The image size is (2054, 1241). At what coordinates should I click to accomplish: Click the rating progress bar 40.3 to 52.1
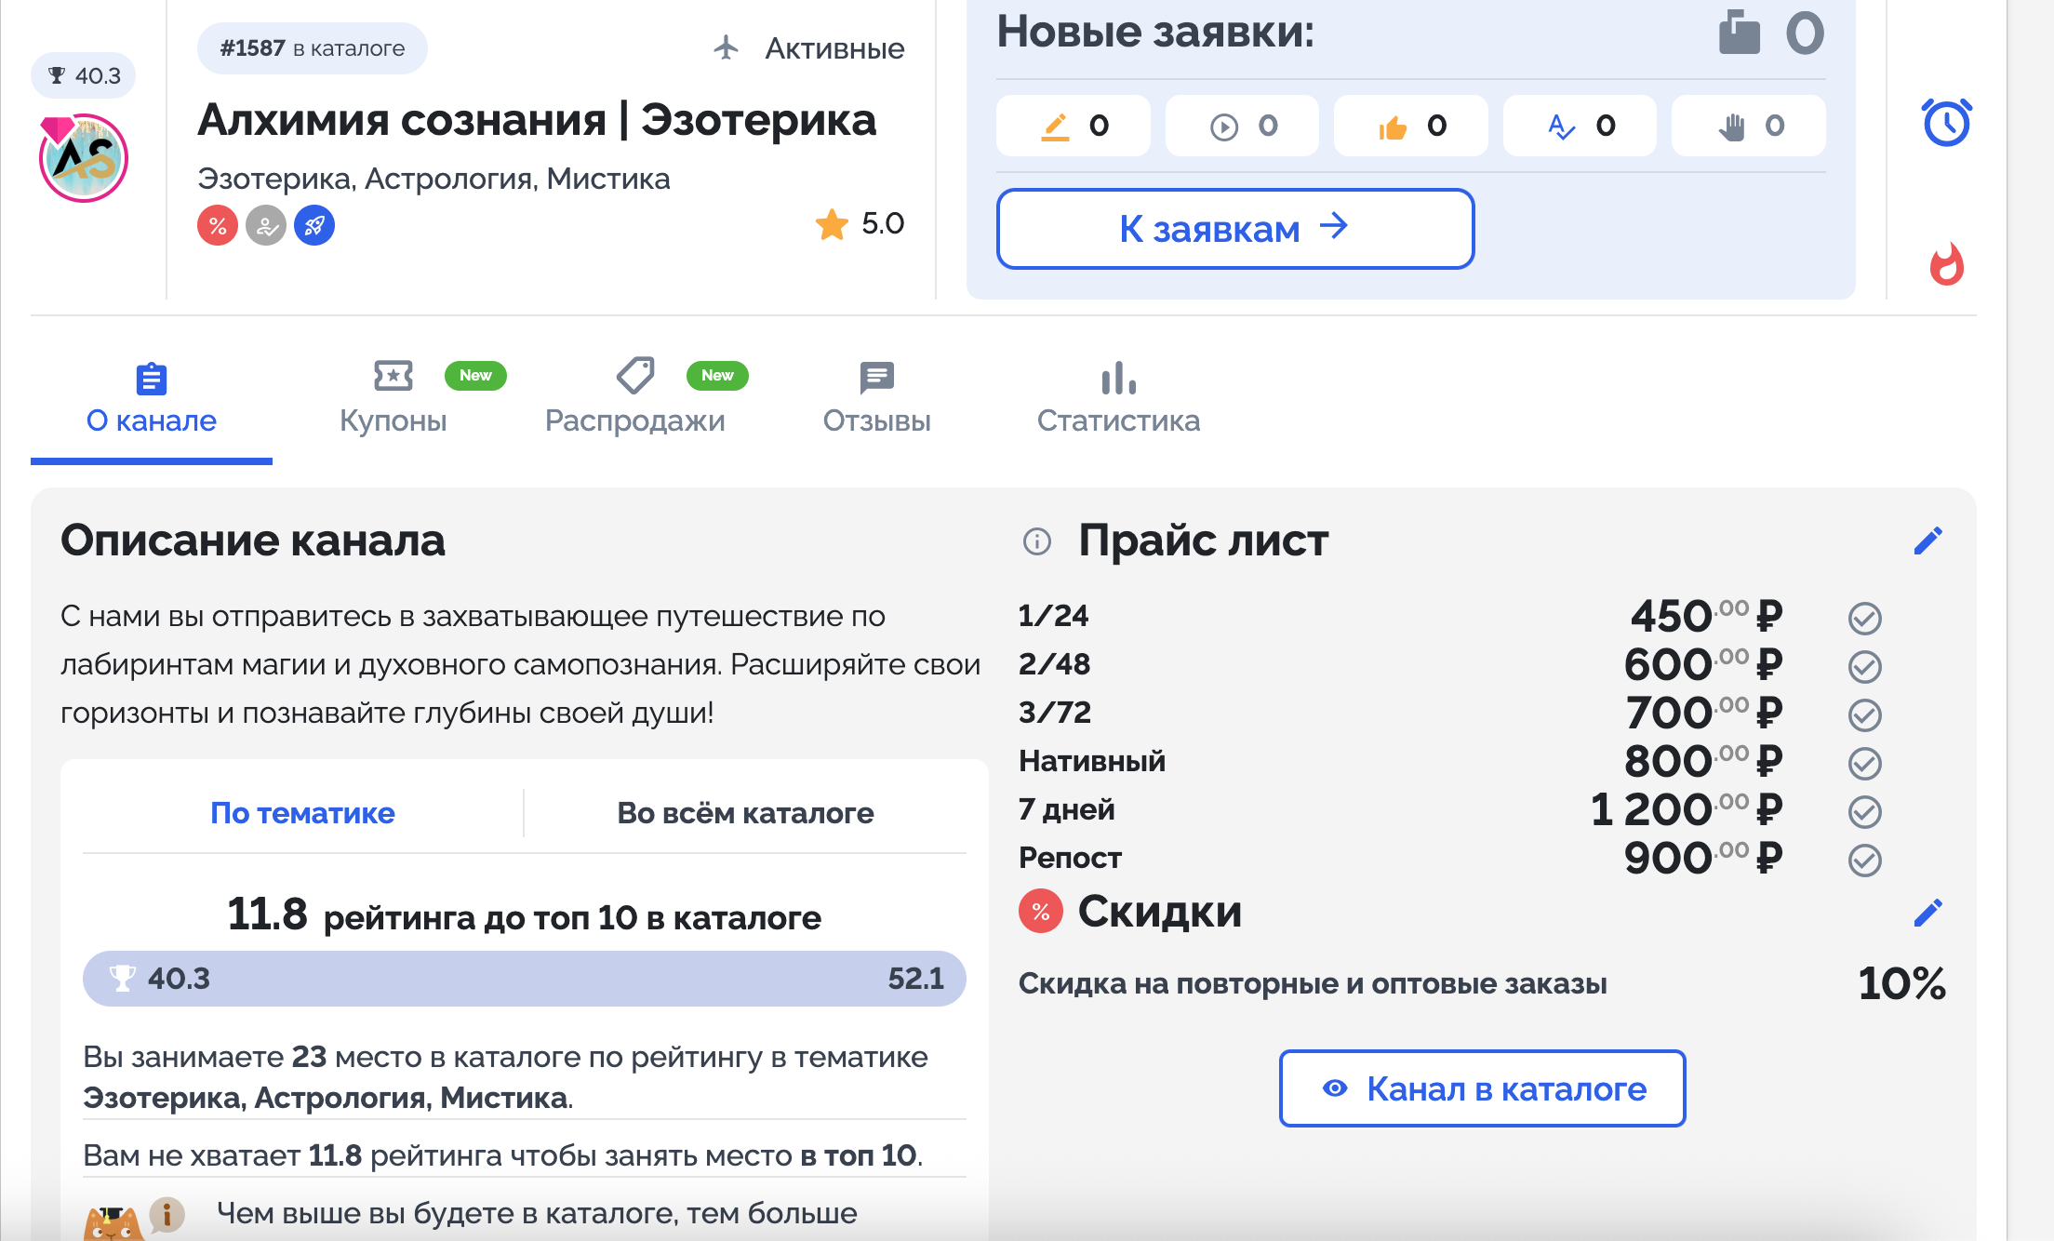tap(525, 979)
